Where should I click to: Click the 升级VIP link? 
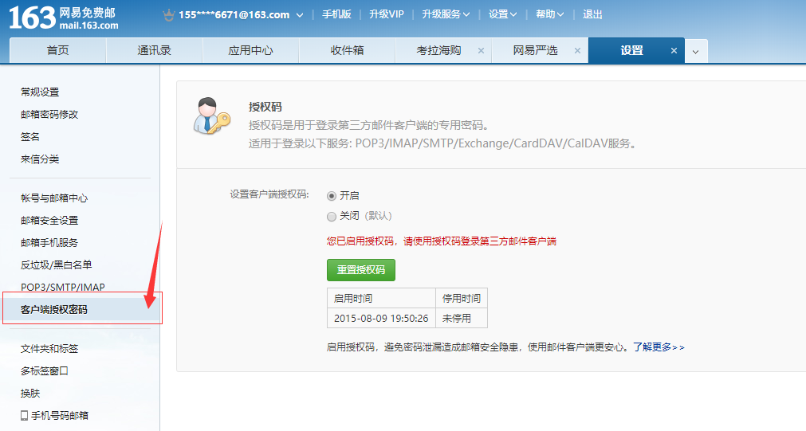click(387, 14)
